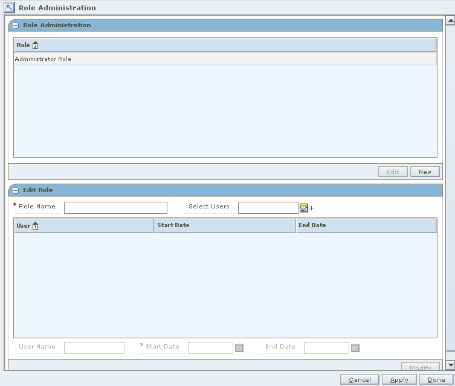Screen dimensions: 455x386
Task: Open the Select Users list picker icon
Action: pos(303,208)
